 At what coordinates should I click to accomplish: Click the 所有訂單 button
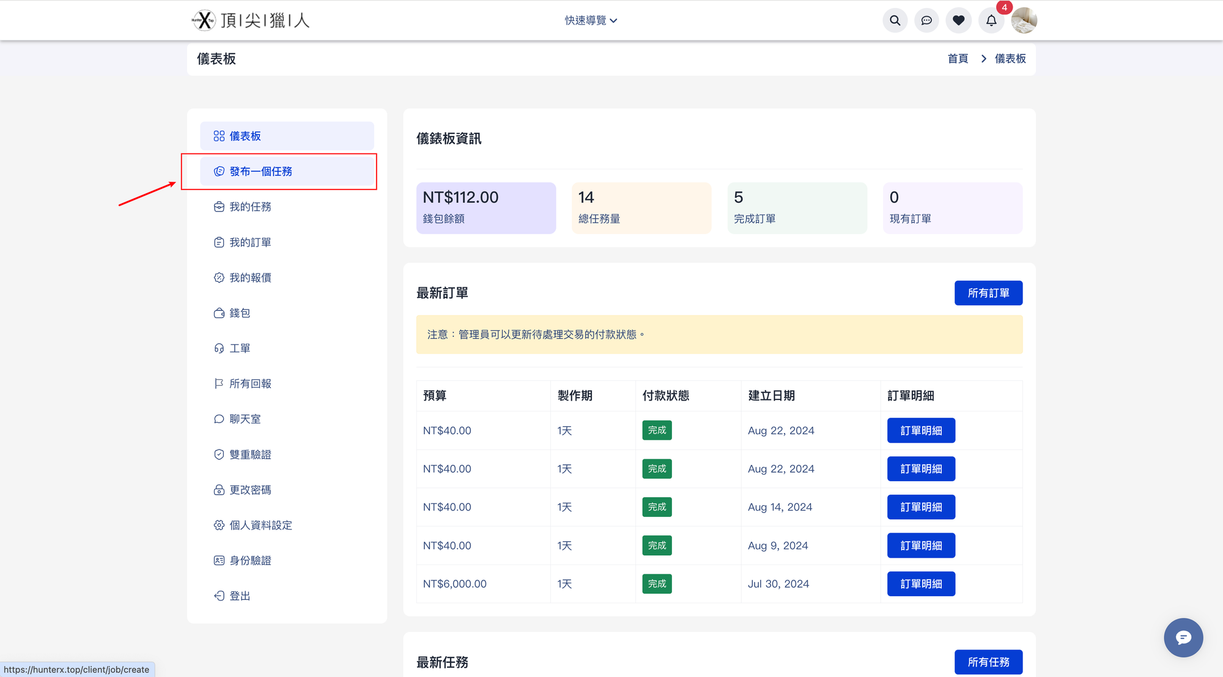[x=988, y=294]
